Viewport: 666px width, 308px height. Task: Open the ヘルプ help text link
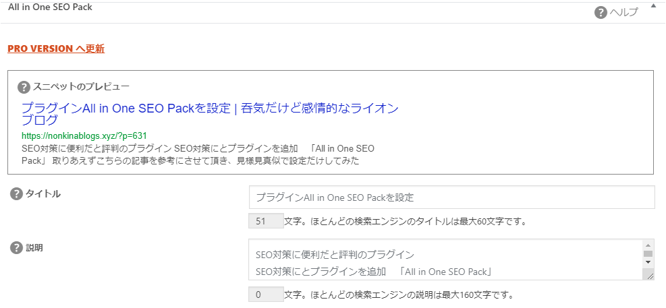coord(624,13)
